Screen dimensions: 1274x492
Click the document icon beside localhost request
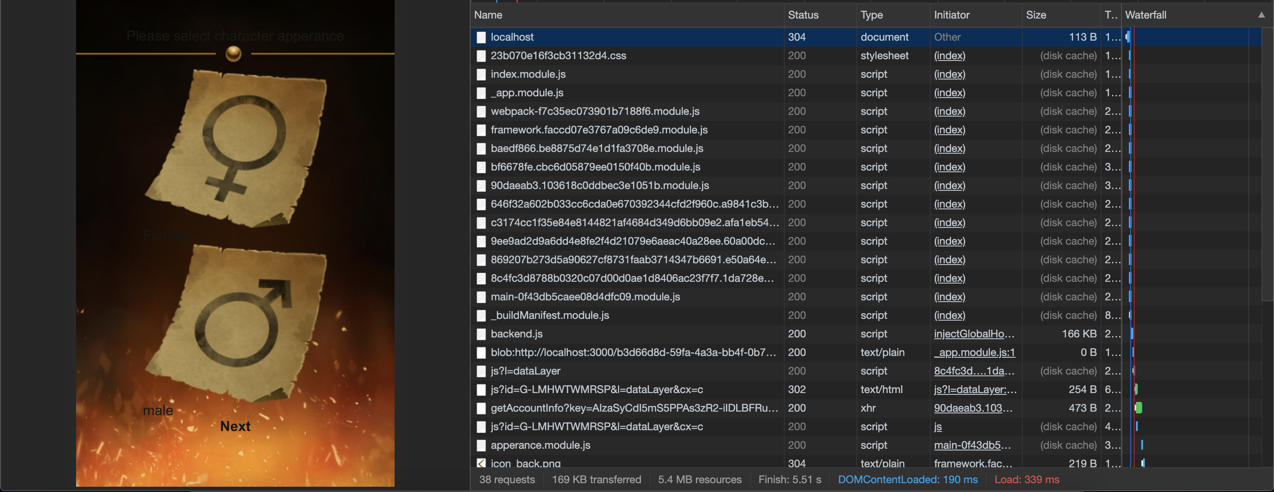[481, 37]
